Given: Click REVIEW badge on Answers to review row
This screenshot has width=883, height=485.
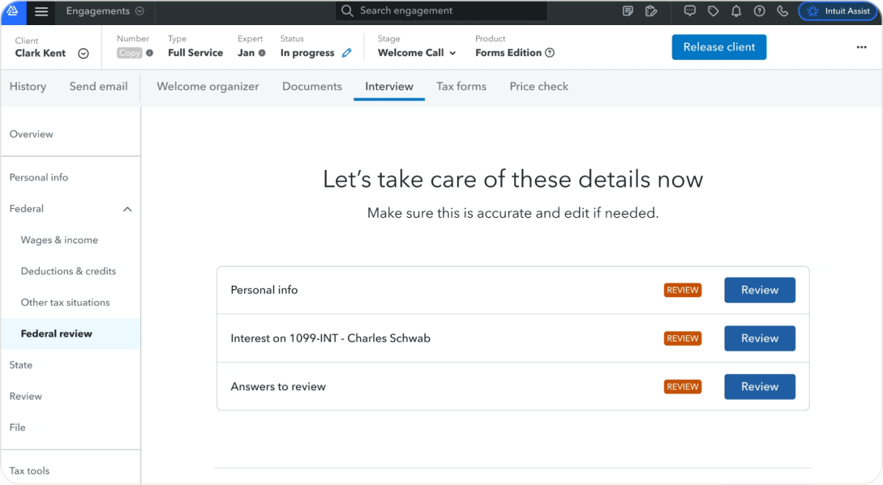Looking at the screenshot, I should pos(683,387).
